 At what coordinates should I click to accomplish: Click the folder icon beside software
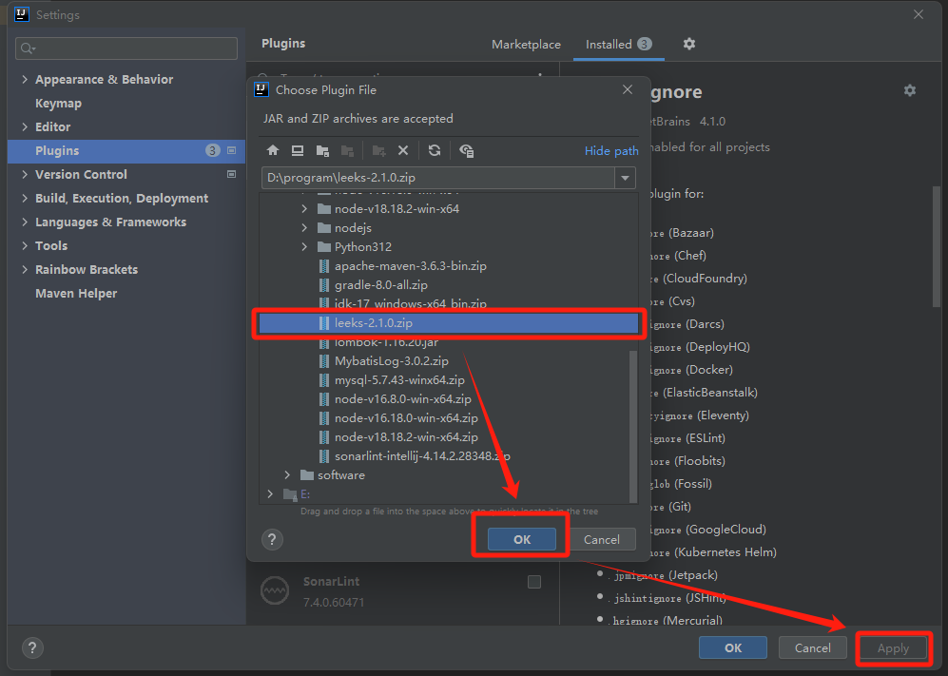308,475
